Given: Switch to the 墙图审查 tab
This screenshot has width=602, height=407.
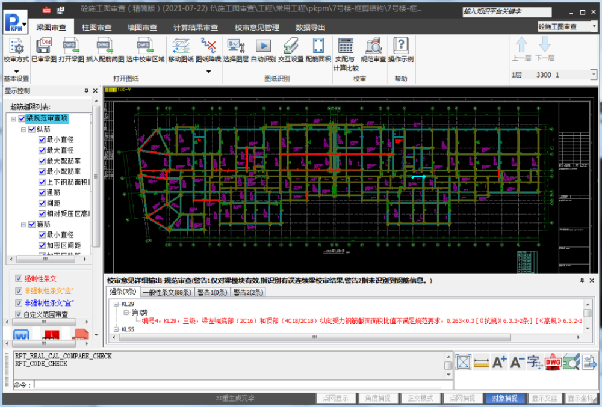Looking at the screenshot, I should point(143,27).
